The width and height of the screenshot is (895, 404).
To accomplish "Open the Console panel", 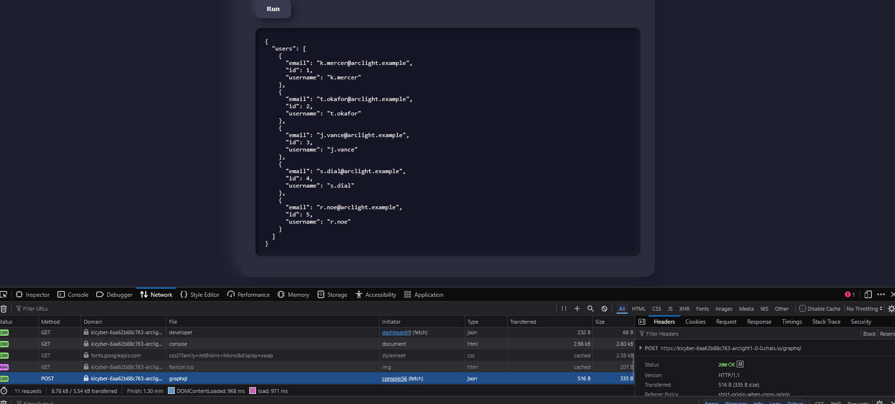I will click(73, 294).
